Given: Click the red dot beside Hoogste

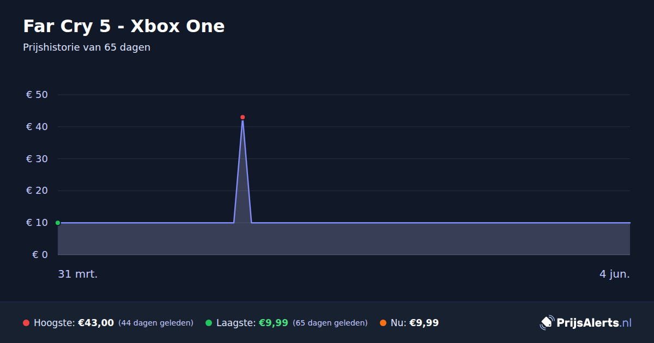Looking at the screenshot, I should tap(26, 323).
